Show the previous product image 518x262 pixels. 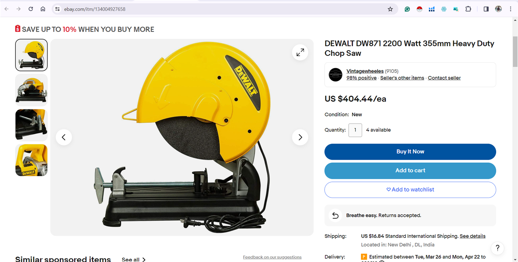coord(64,137)
